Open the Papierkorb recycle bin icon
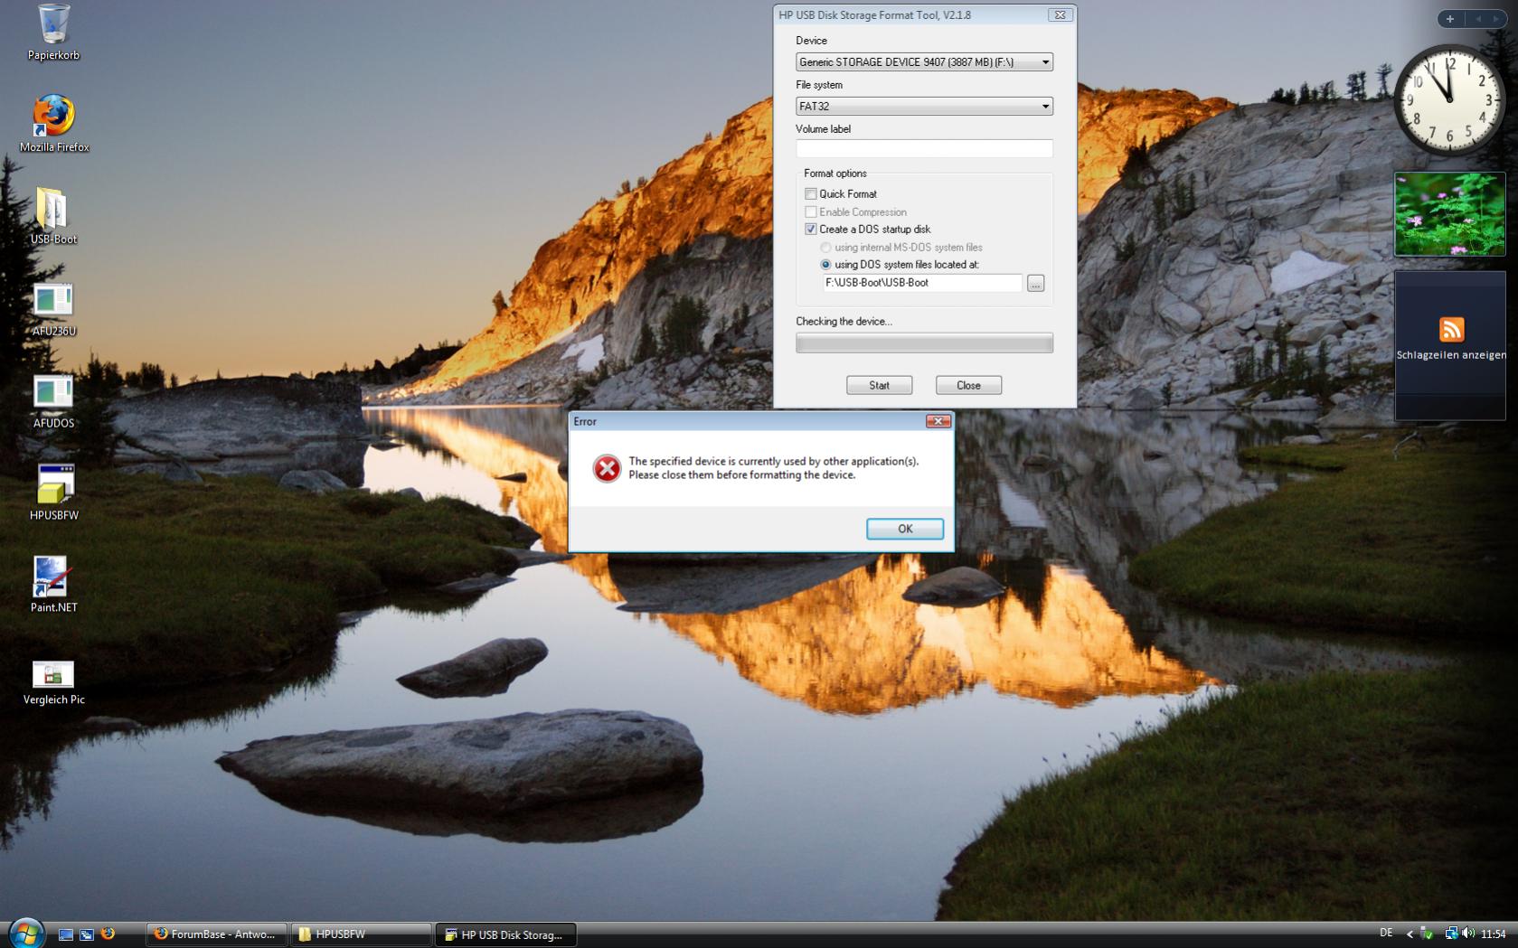This screenshot has height=948, width=1518. point(53,32)
